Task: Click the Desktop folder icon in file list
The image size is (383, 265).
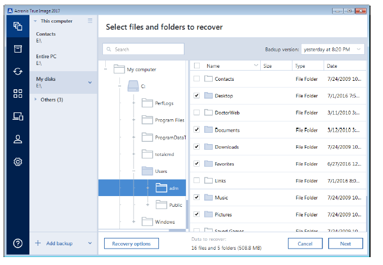Action: (x=208, y=95)
